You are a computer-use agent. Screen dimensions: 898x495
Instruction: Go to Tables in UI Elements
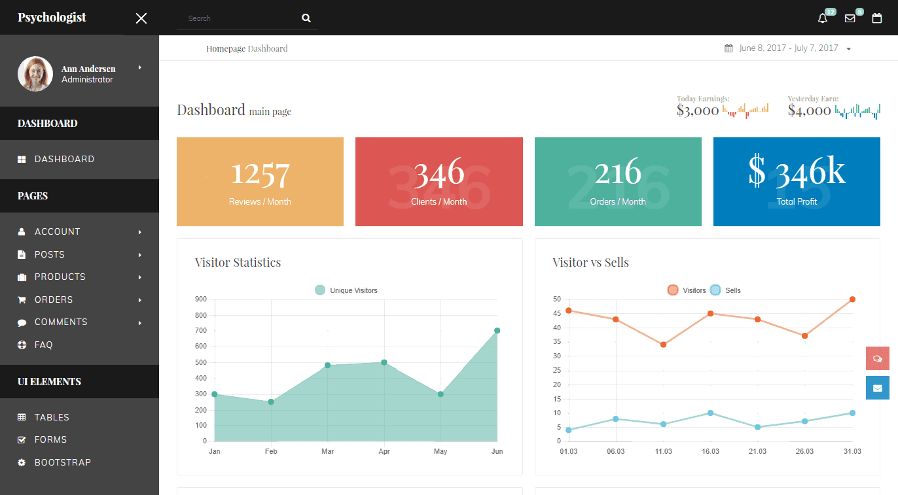pyautogui.click(x=52, y=417)
